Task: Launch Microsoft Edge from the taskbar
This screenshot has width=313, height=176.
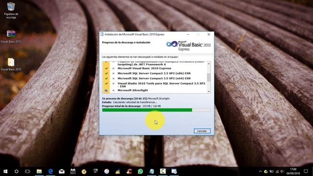Action: pos(50,172)
